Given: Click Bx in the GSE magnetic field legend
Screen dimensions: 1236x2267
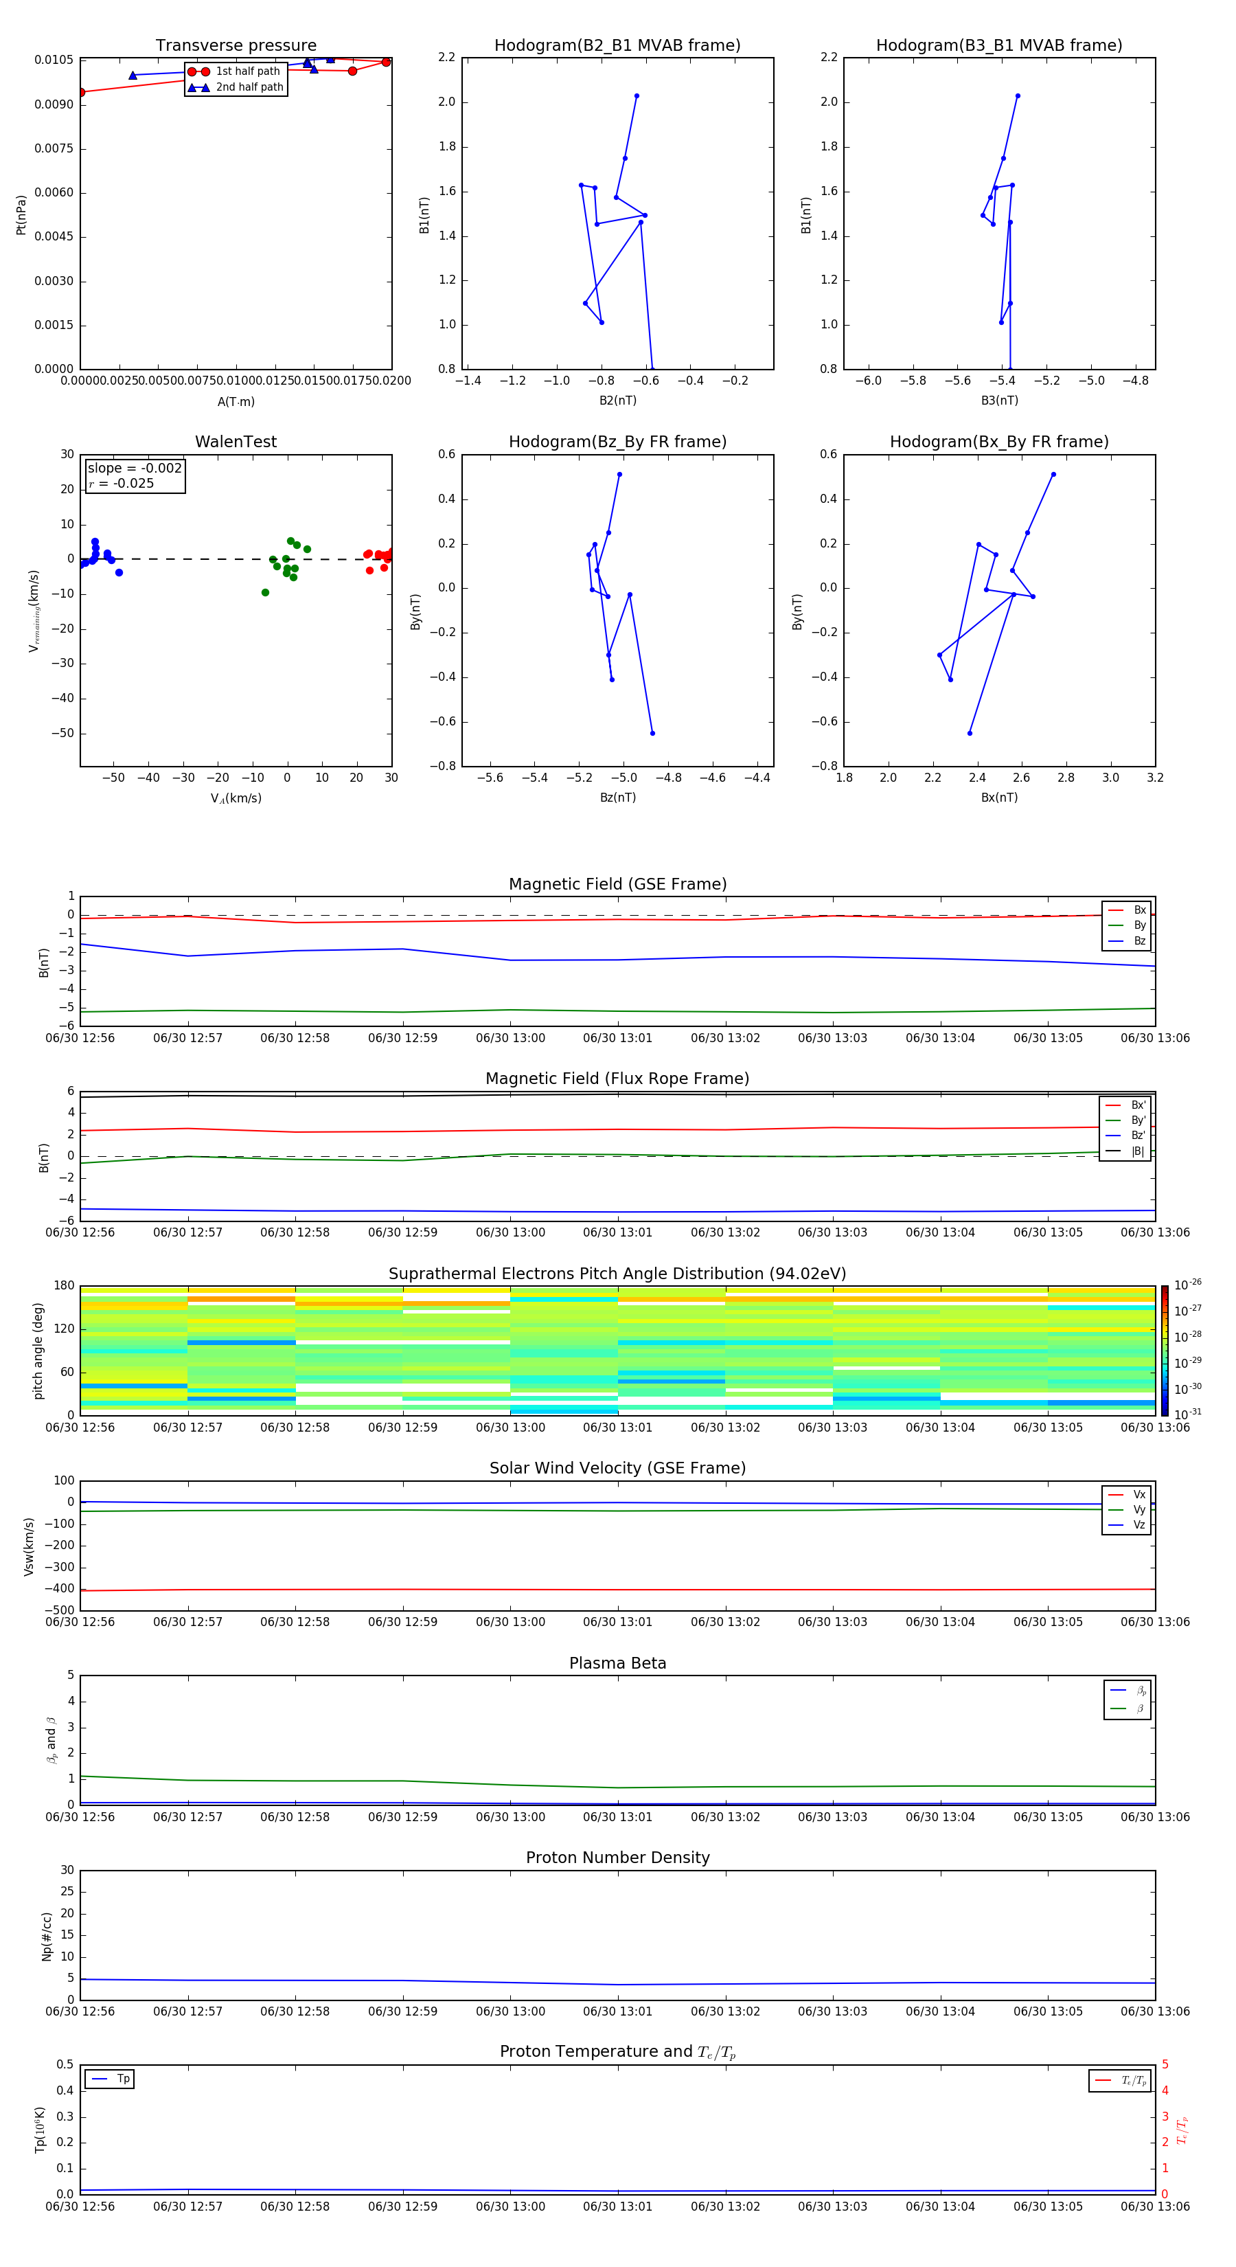Looking at the screenshot, I should point(1127,910).
